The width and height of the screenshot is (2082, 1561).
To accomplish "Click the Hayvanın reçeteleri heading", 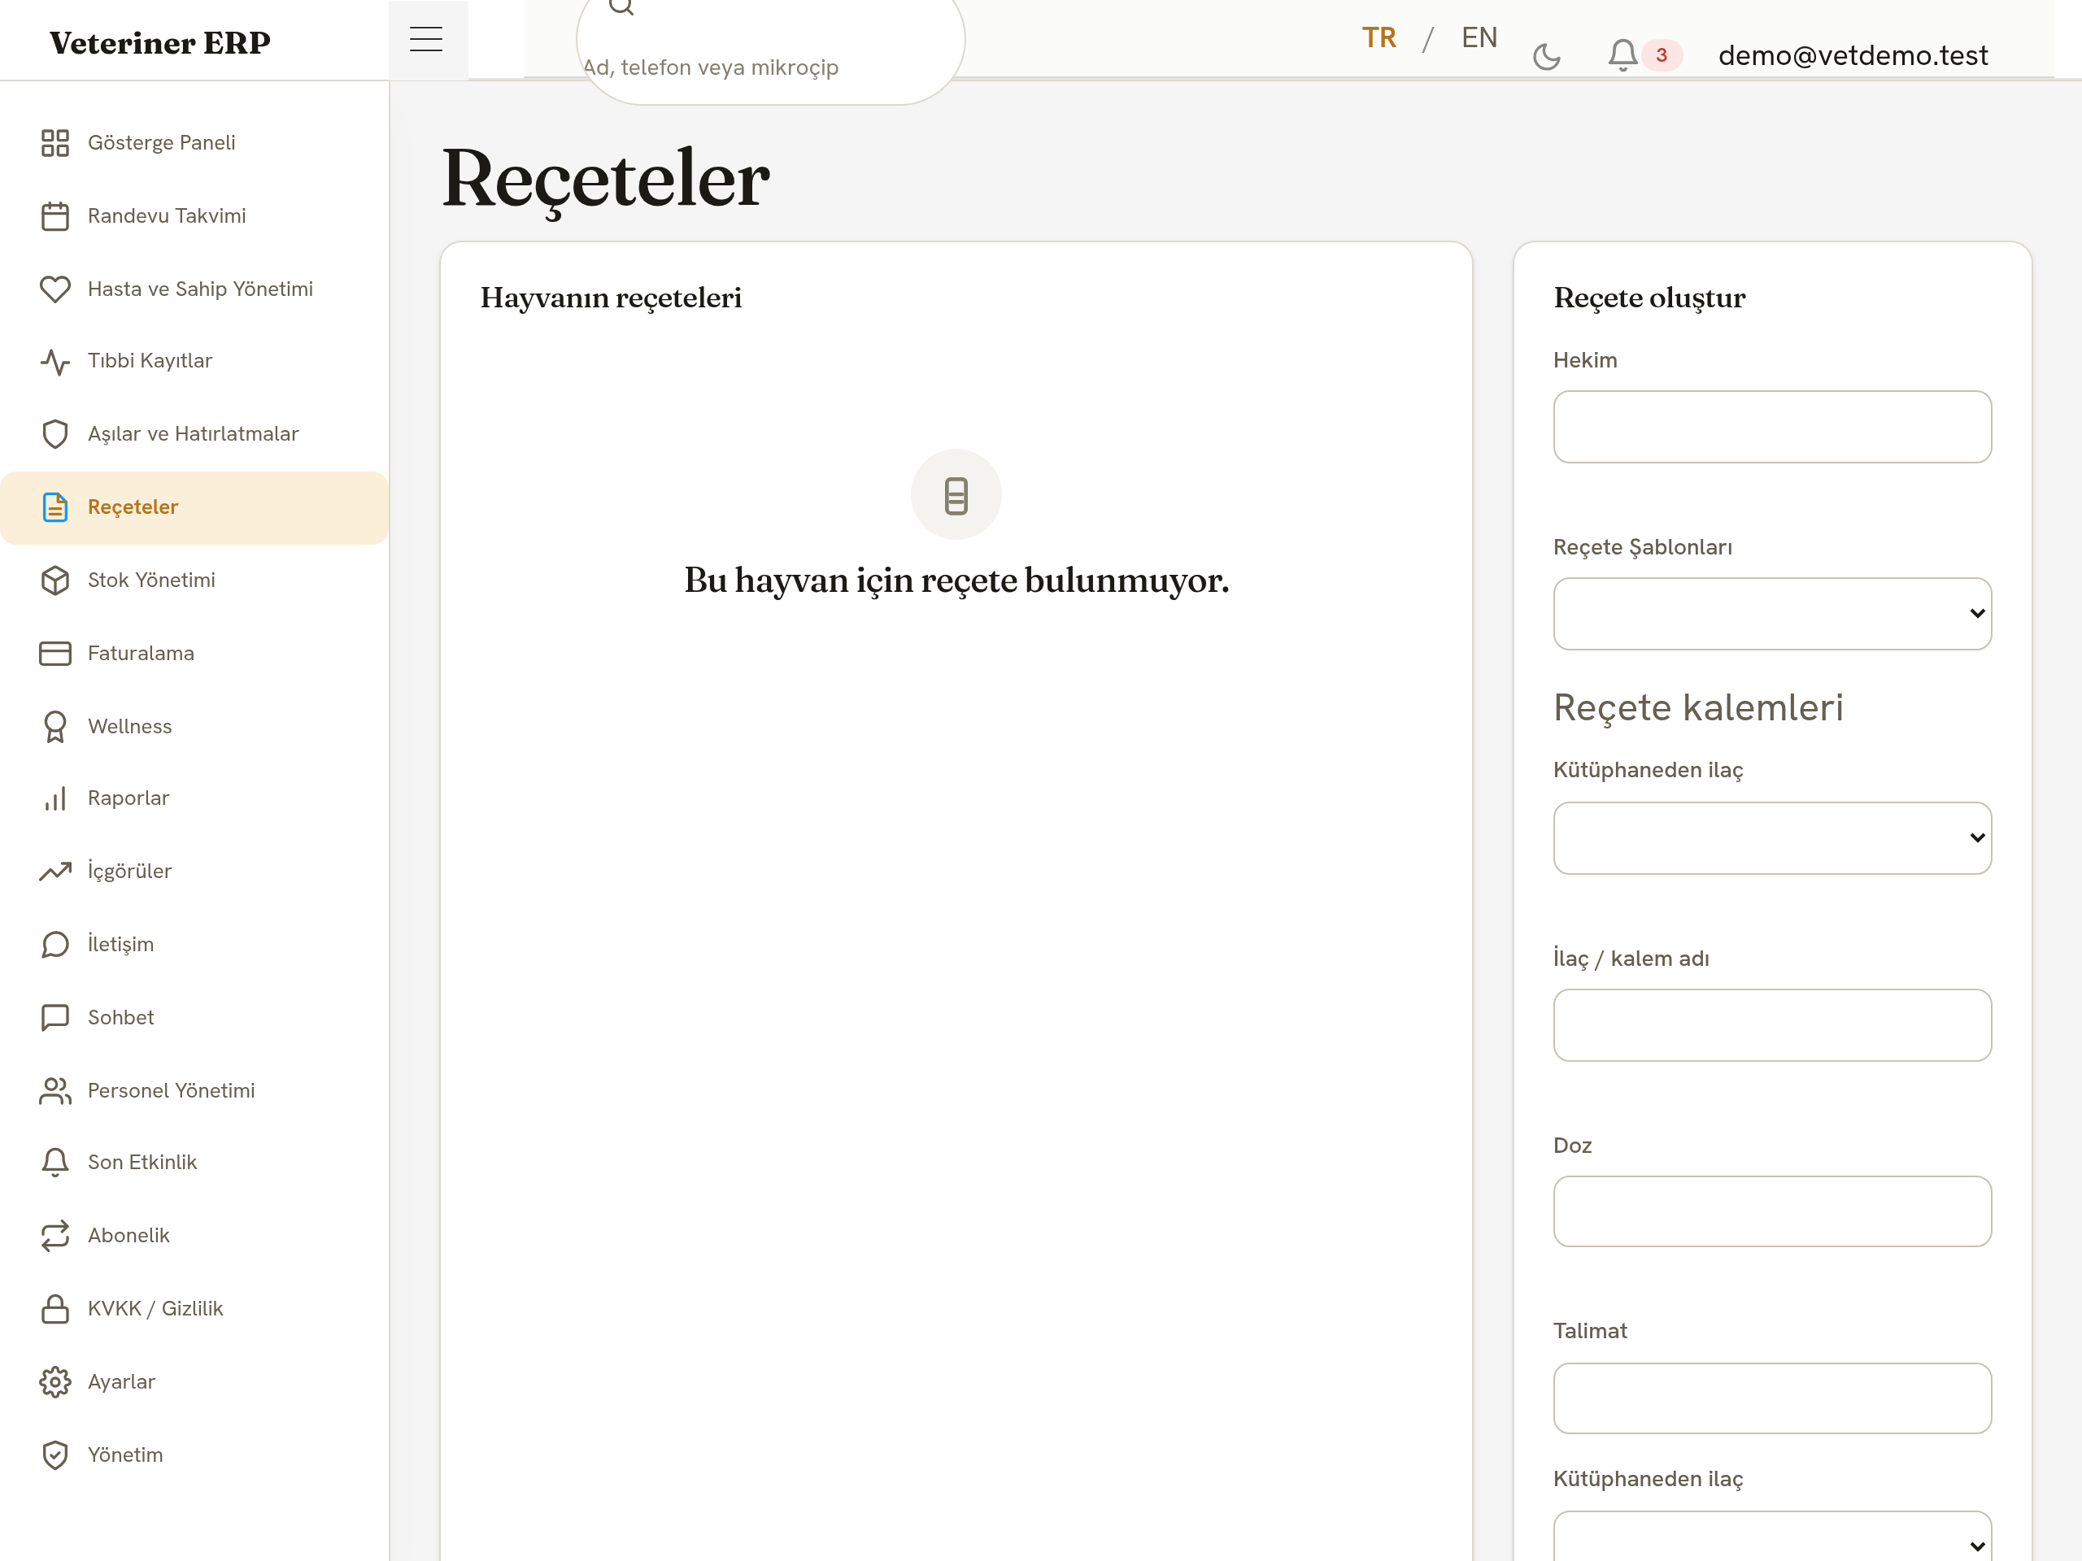I will point(611,298).
